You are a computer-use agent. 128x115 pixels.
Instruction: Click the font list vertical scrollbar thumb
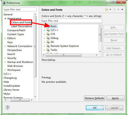(x=100, y=35)
